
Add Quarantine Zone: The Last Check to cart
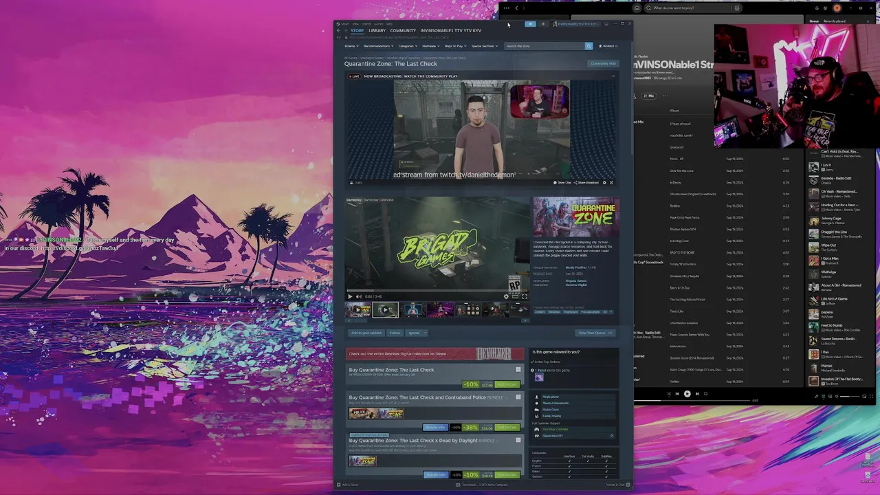(507, 384)
